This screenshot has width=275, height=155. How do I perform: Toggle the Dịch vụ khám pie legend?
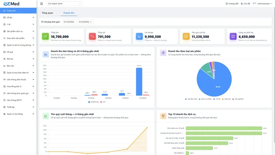pyautogui.click(x=205, y=99)
